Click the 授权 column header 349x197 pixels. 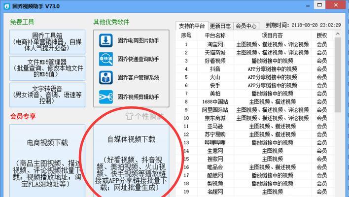coord(322,35)
